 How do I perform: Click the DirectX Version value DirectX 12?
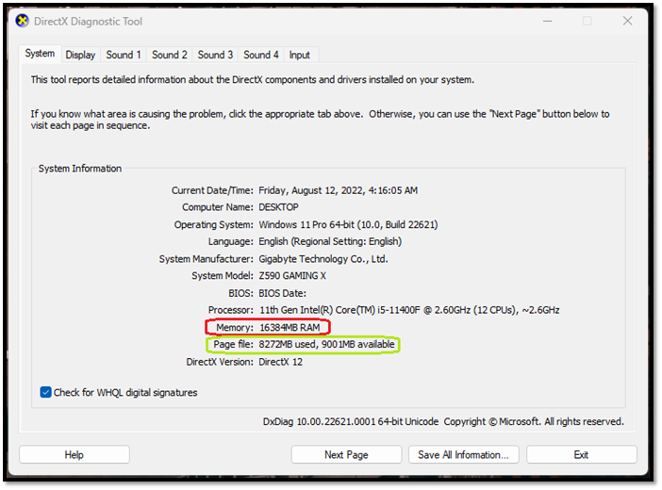point(280,362)
